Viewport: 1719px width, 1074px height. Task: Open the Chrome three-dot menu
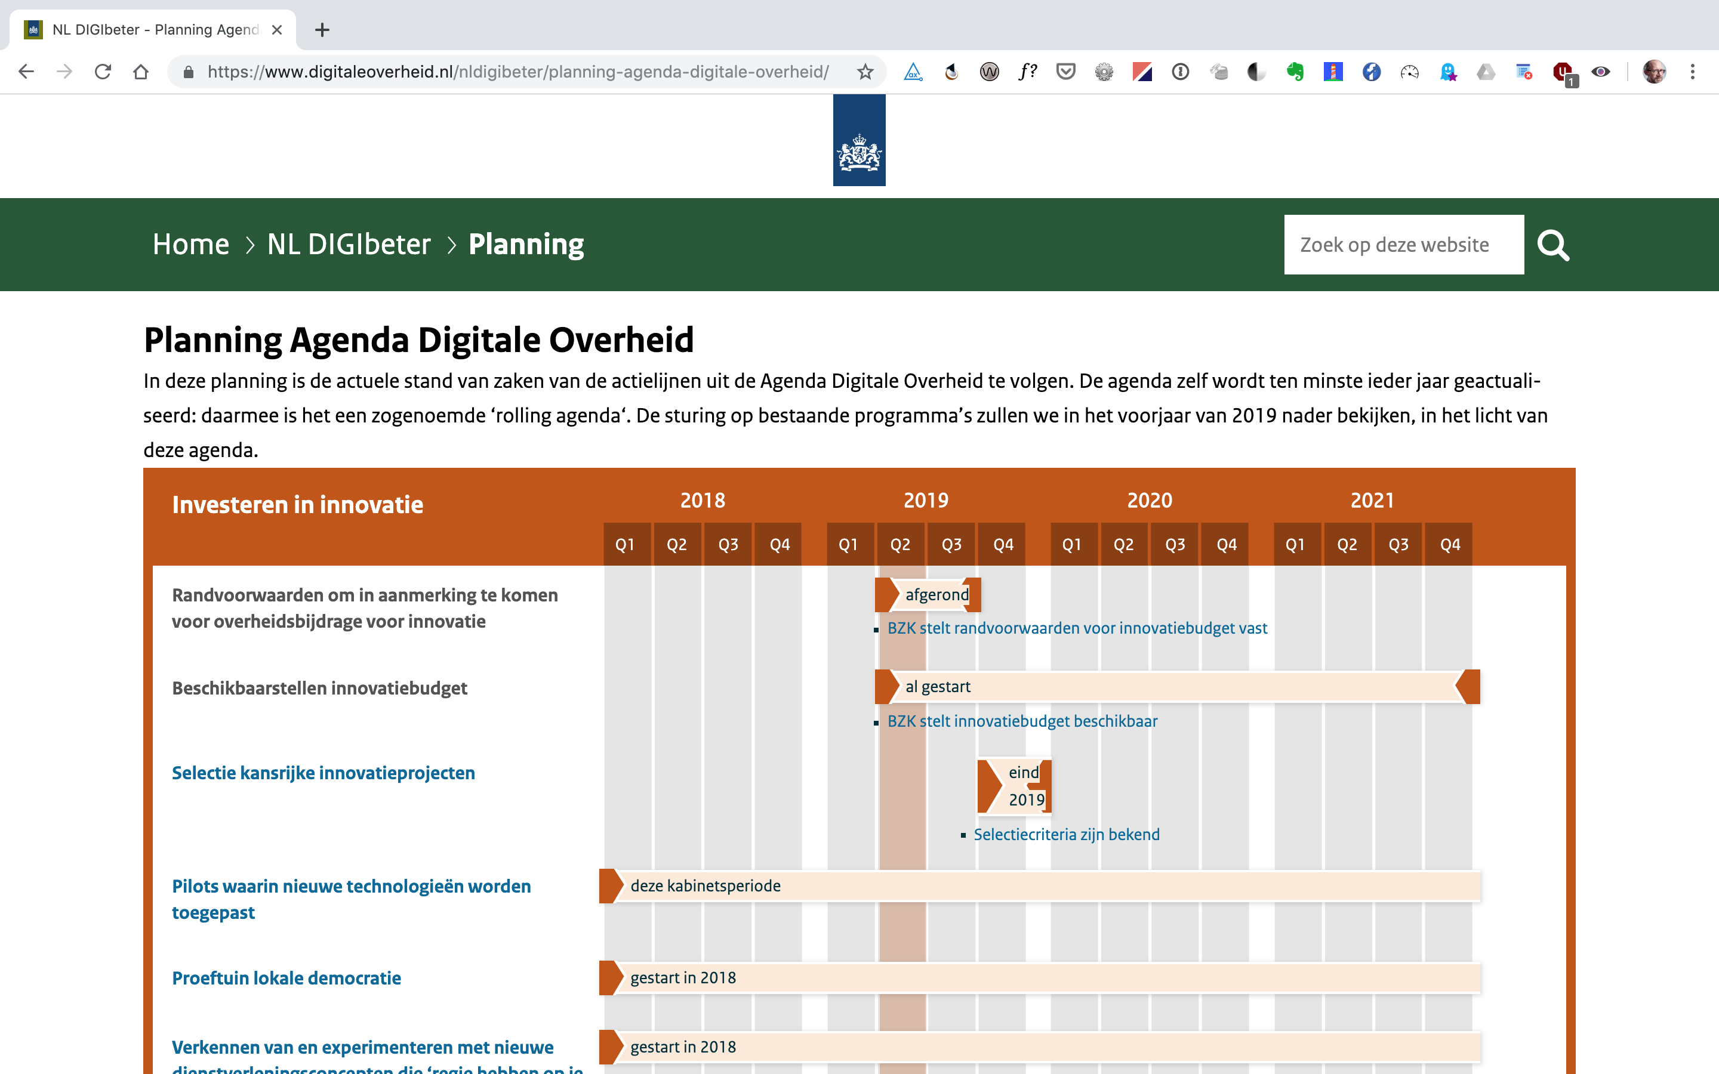tap(1693, 72)
